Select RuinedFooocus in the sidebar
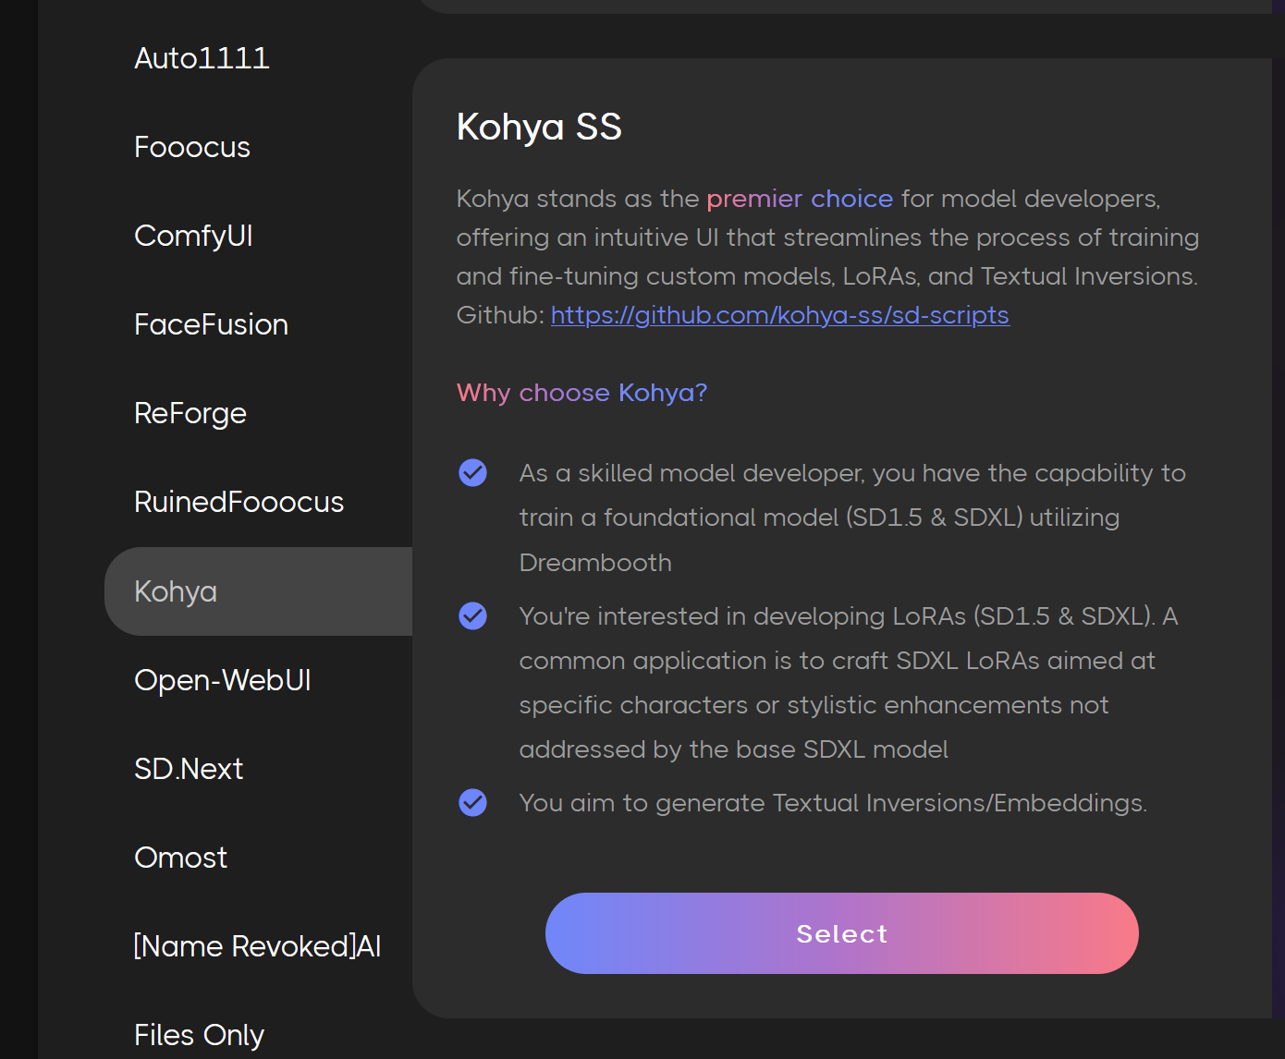This screenshot has width=1285, height=1059. coord(239,502)
